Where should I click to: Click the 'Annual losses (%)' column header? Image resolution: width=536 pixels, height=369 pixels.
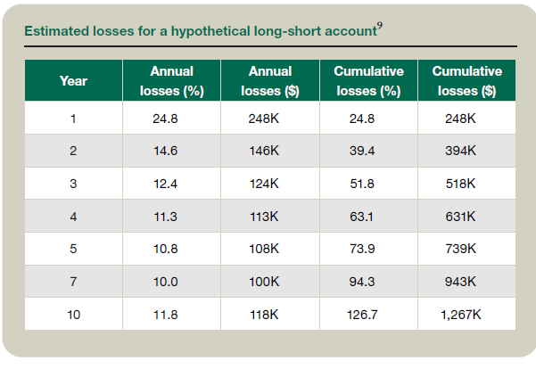[171, 80]
